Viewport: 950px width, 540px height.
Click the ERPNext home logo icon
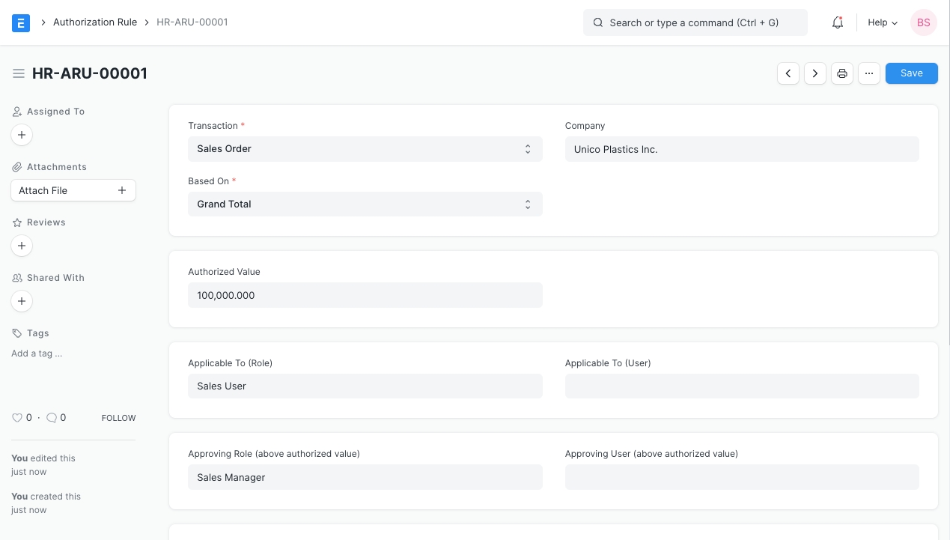(x=21, y=22)
